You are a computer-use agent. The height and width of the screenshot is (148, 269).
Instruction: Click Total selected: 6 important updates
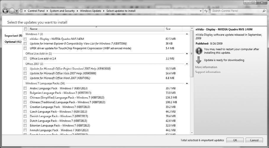pos(202,140)
